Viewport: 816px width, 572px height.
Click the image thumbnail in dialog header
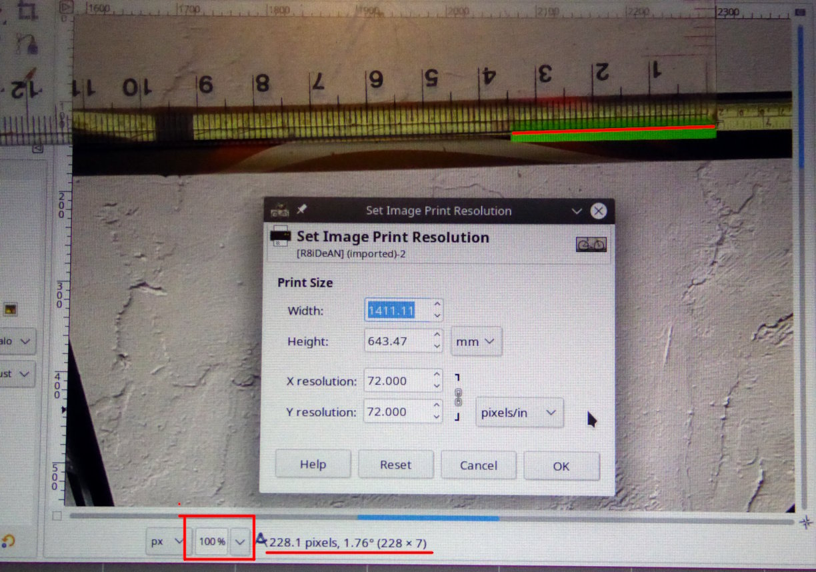pos(591,244)
